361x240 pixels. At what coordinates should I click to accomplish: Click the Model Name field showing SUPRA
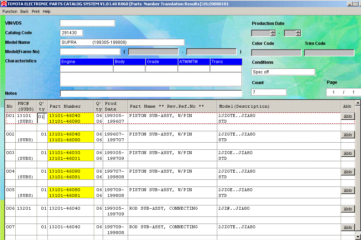click(x=122, y=42)
